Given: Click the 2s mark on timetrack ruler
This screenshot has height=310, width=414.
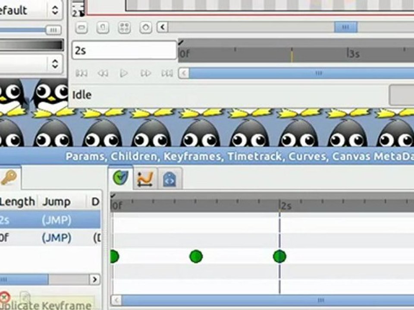Looking at the screenshot, I should 286,205.
